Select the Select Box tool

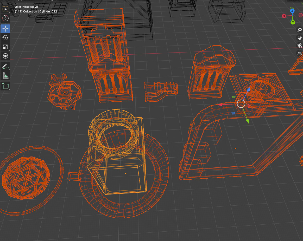coord(5,9)
